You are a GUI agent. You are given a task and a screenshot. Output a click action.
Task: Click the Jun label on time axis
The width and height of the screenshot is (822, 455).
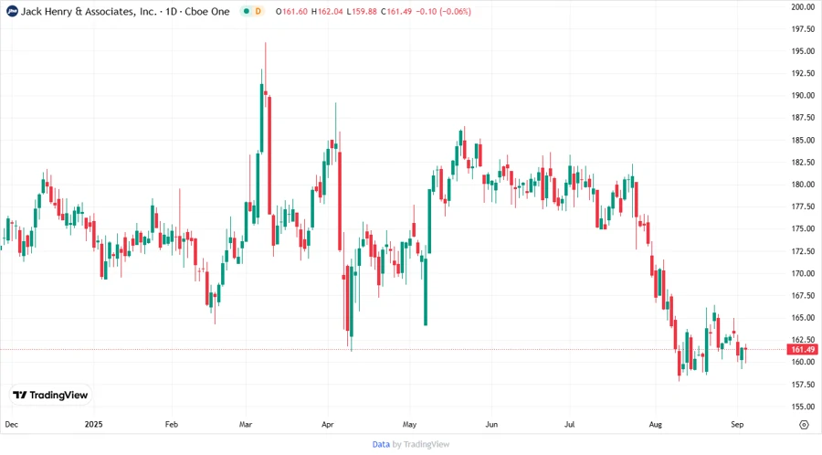491,425
